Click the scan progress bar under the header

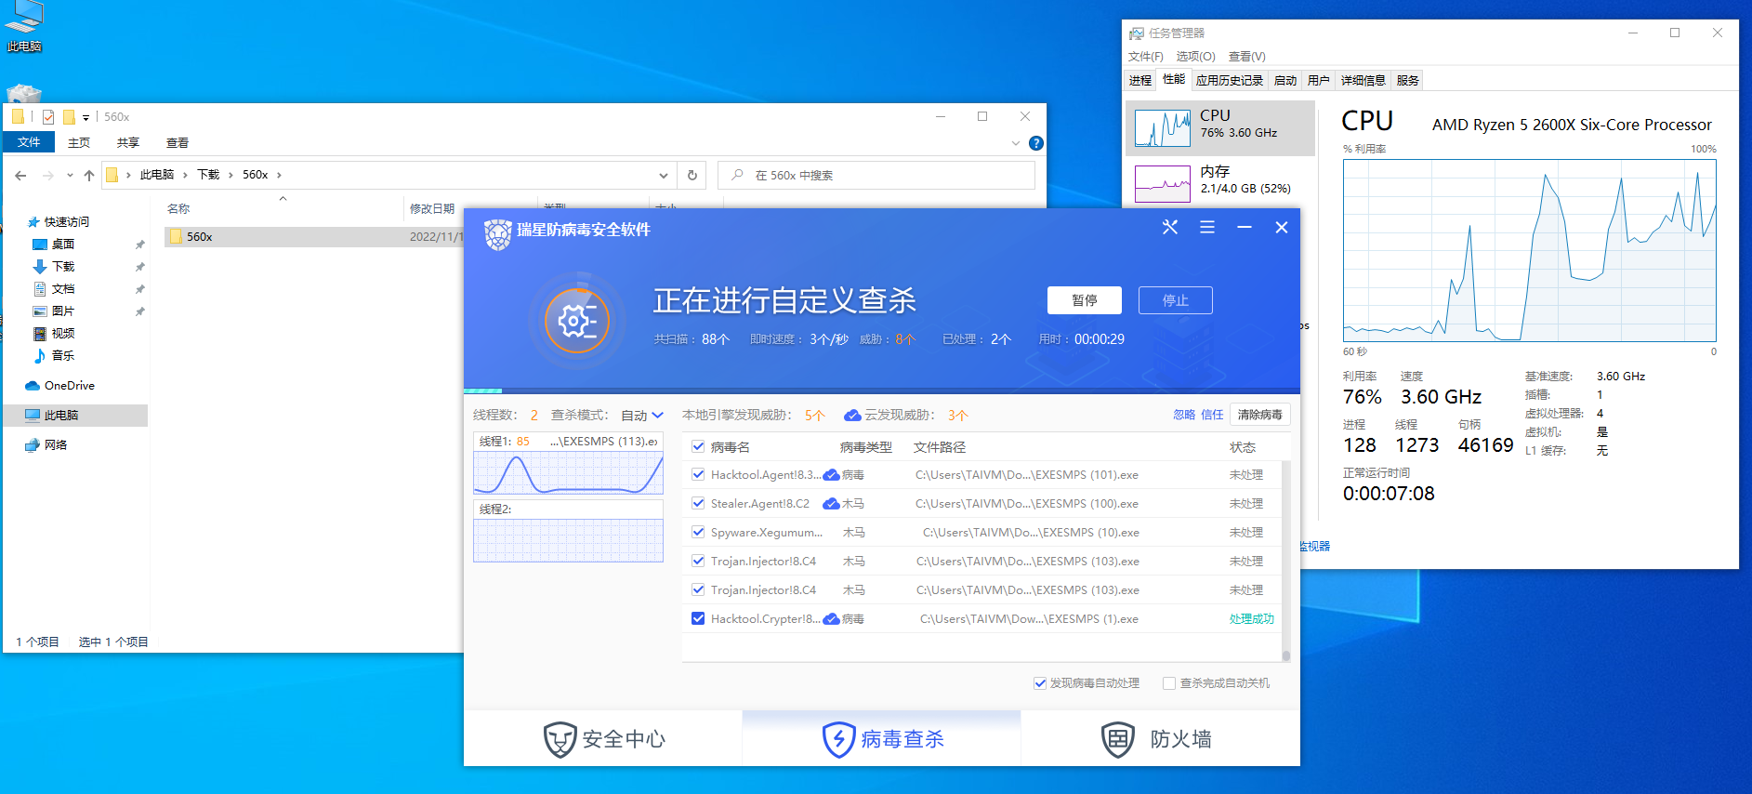[x=882, y=390]
